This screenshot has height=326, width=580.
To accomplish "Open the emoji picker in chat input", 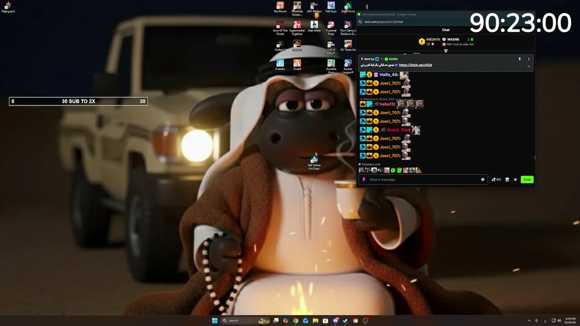I will click(483, 180).
